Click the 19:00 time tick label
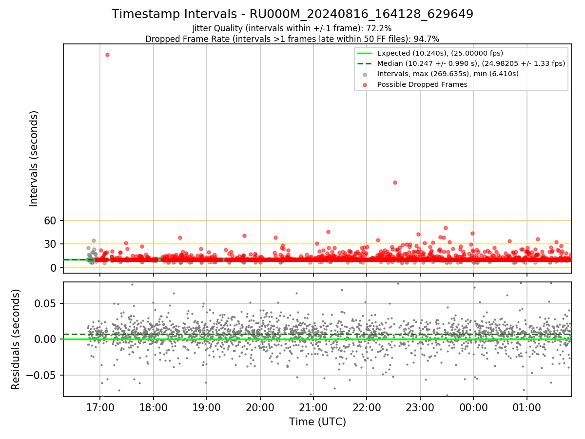 (207, 407)
